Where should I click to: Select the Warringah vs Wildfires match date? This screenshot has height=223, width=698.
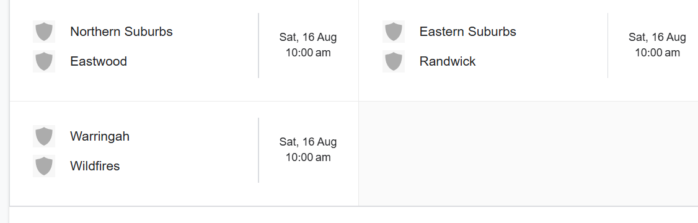coord(308,142)
